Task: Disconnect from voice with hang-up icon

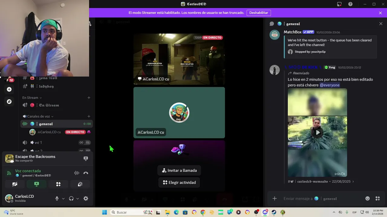Action: 86,173
